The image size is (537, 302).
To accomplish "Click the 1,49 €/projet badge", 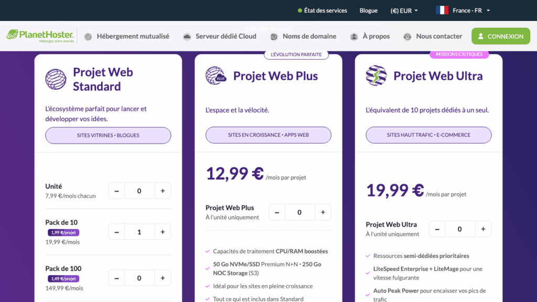I will click(x=63, y=279).
